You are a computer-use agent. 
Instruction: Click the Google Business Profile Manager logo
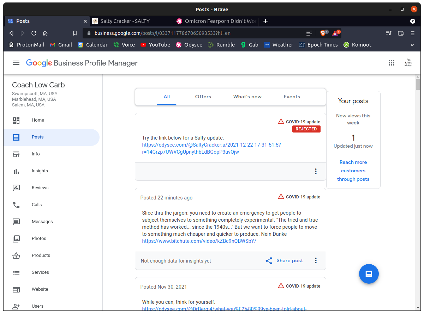coord(82,63)
